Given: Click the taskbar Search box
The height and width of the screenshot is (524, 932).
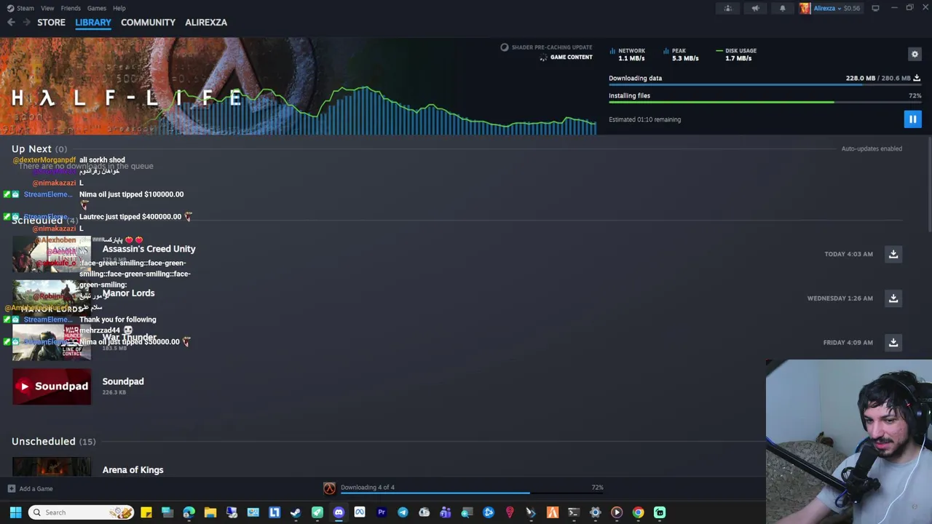Looking at the screenshot, I should pos(81,512).
